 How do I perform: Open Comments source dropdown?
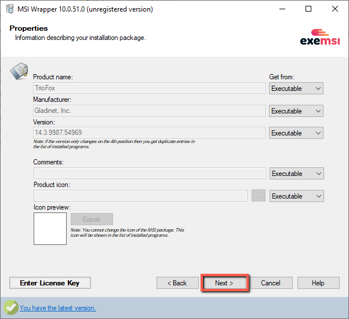[x=296, y=173]
